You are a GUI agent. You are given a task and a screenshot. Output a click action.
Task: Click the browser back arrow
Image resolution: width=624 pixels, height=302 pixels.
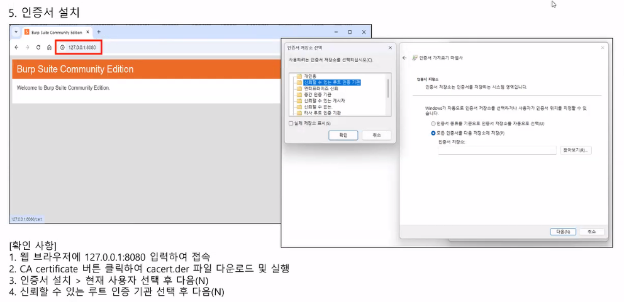16,47
